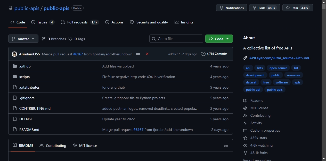Click the .github folder icon

[x=15, y=66]
